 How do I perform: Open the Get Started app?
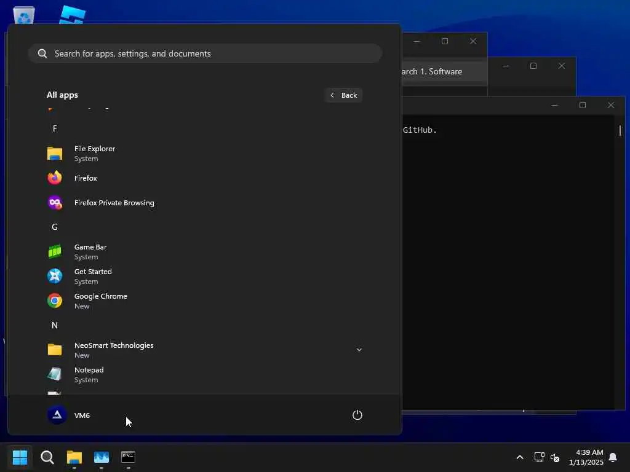pyautogui.click(x=205, y=276)
